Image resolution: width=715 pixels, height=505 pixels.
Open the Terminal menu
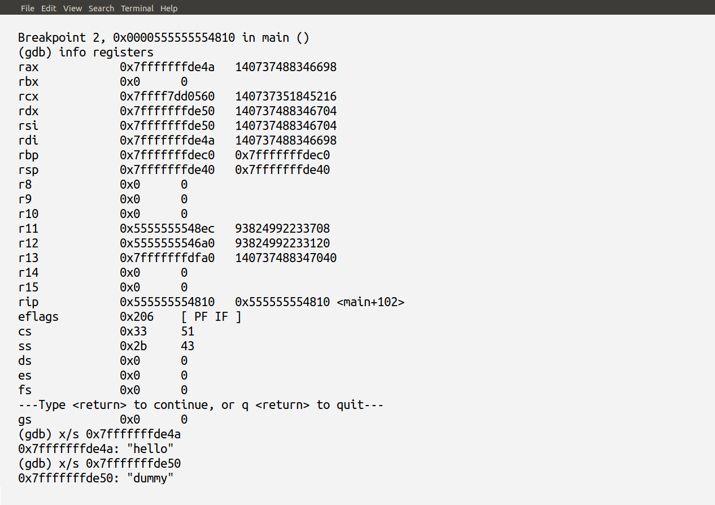[137, 8]
